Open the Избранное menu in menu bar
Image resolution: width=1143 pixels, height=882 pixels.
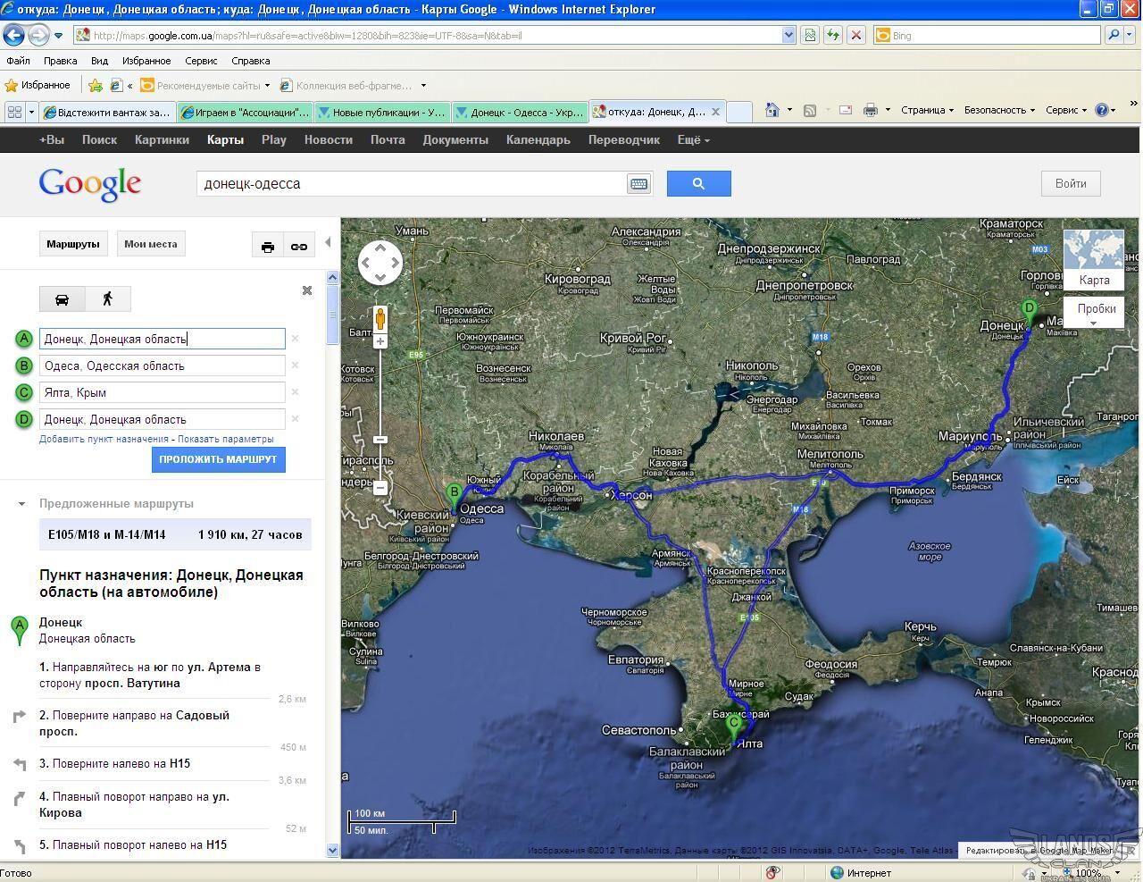146,61
